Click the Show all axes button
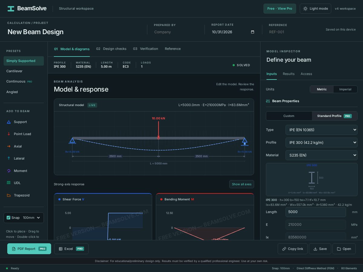 click(x=242, y=184)
